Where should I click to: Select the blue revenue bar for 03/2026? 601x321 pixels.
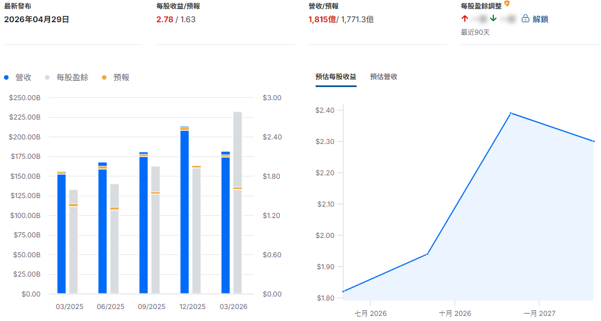point(226,223)
